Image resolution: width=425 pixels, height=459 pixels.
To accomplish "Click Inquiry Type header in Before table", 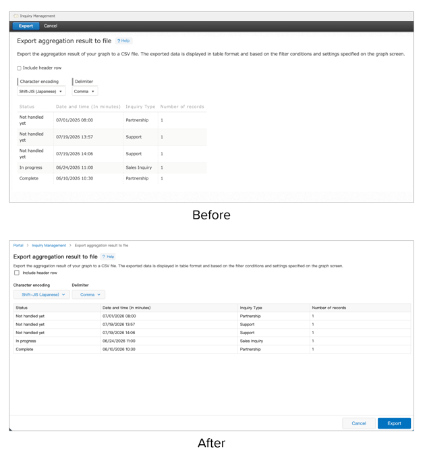I will (x=140, y=107).
